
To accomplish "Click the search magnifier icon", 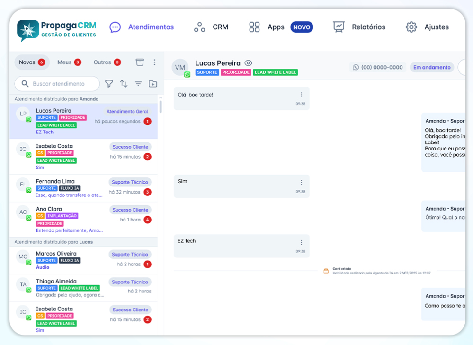I will pyautogui.click(x=25, y=84).
